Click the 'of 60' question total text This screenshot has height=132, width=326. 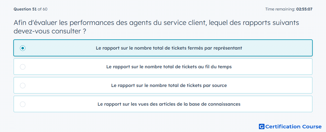(x=43, y=9)
